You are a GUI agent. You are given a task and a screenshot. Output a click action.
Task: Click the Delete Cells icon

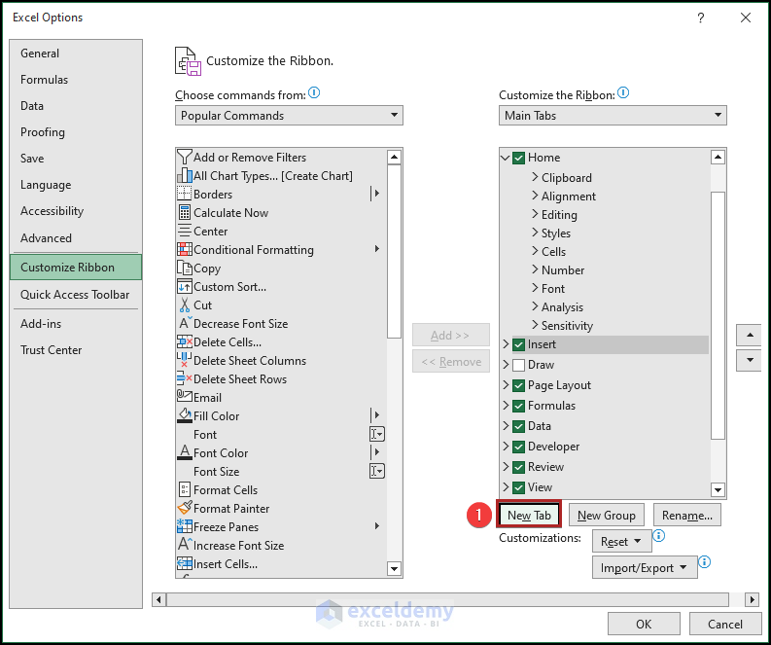click(185, 341)
